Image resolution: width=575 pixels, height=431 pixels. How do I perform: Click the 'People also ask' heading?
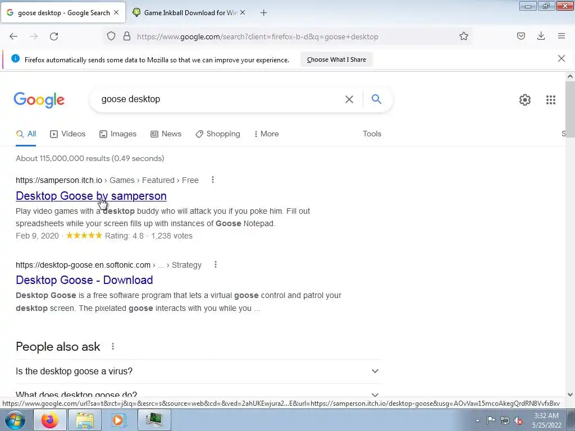[58, 346]
